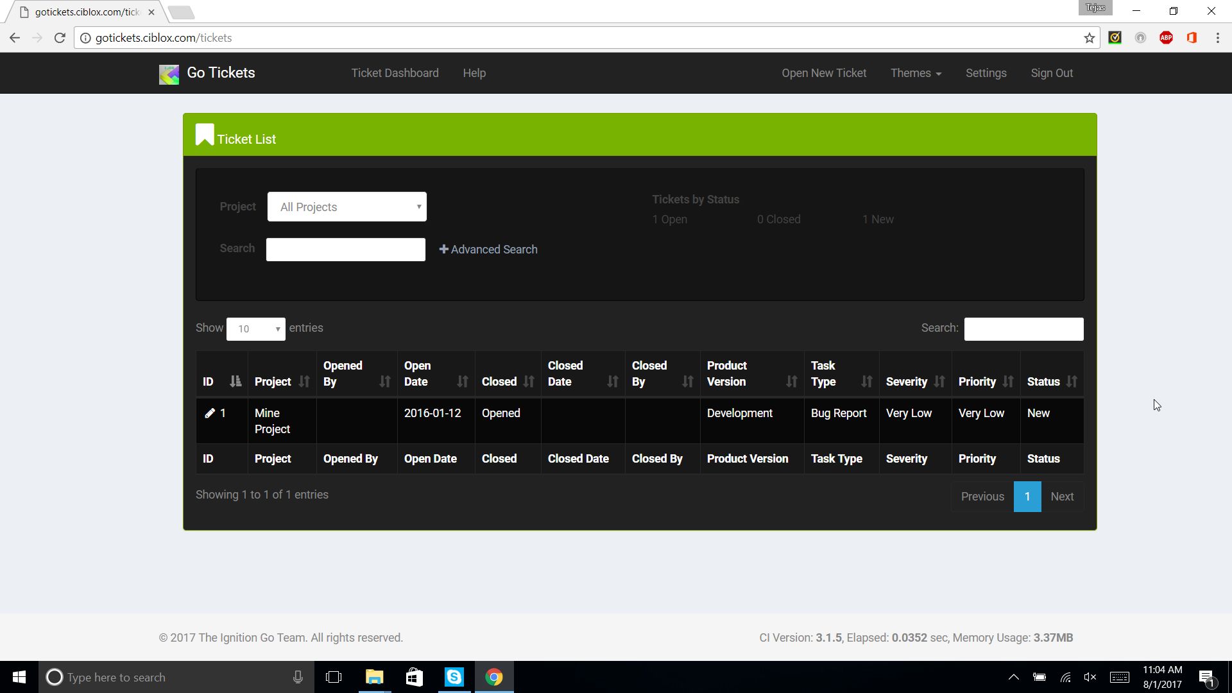Click the pencil edit icon for ticket 1
1232x693 pixels.
(x=209, y=413)
